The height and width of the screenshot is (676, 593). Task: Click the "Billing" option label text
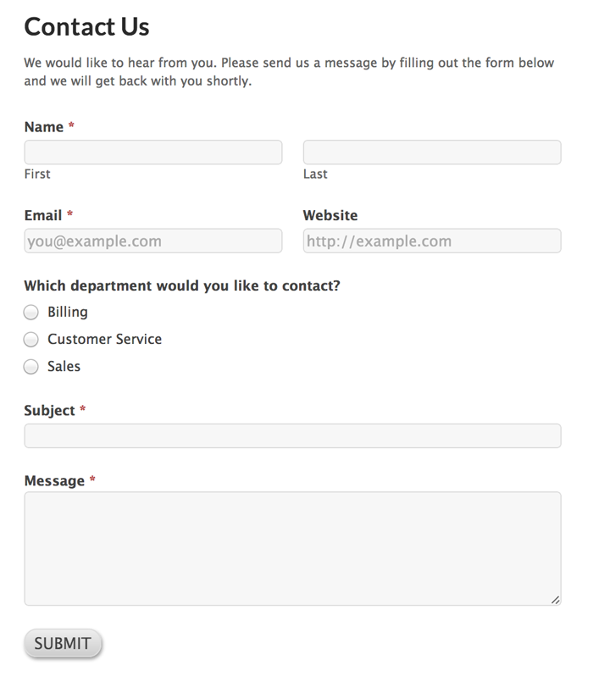tap(68, 312)
